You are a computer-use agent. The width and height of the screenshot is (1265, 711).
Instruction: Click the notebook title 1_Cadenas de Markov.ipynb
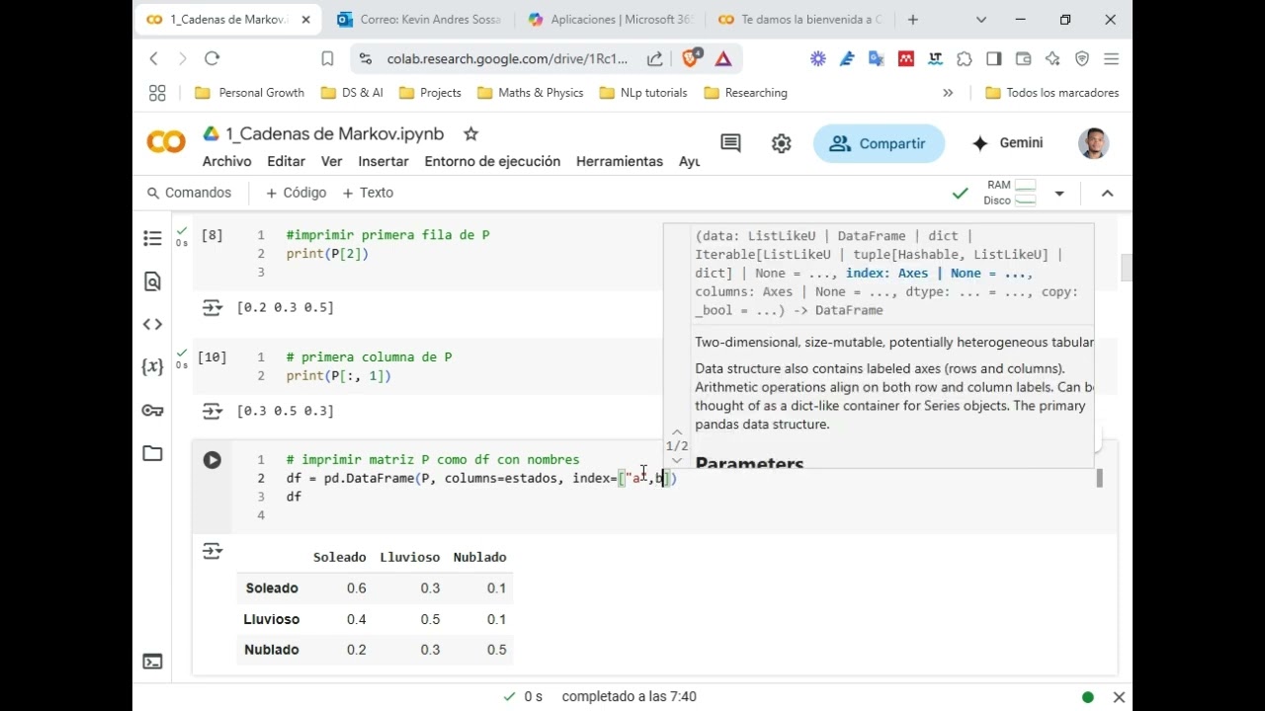point(334,133)
